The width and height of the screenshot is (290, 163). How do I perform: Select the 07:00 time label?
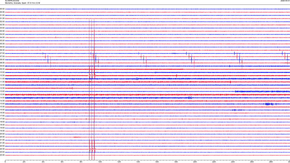point(2,53)
